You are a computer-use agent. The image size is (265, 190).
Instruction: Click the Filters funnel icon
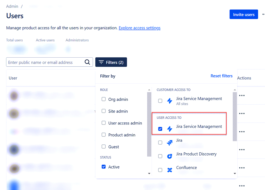101,62
